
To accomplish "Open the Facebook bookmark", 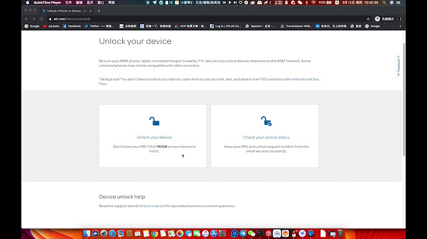I will (x=72, y=27).
